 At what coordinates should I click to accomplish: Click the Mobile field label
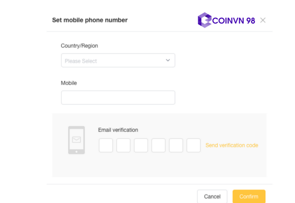pyautogui.click(x=69, y=83)
